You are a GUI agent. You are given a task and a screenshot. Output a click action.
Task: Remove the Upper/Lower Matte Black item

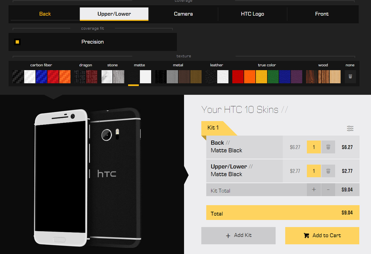coord(328,171)
